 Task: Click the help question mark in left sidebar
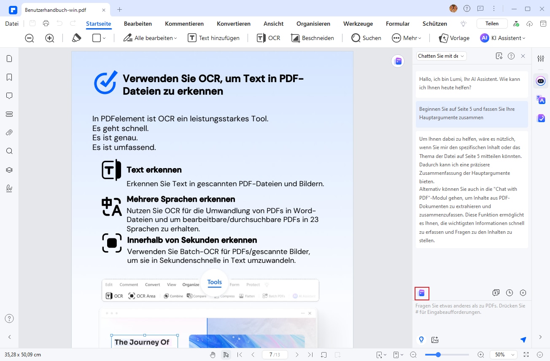click(9, 318)
